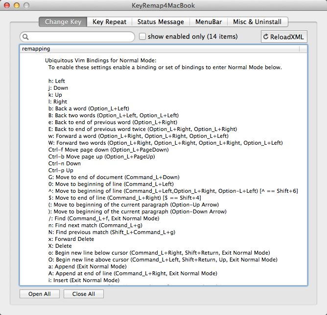
Task: Click 'x: Forward Delete' line
Action: (71, 239)
